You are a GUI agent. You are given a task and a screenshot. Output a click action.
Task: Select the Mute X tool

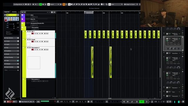coord(84,4)
